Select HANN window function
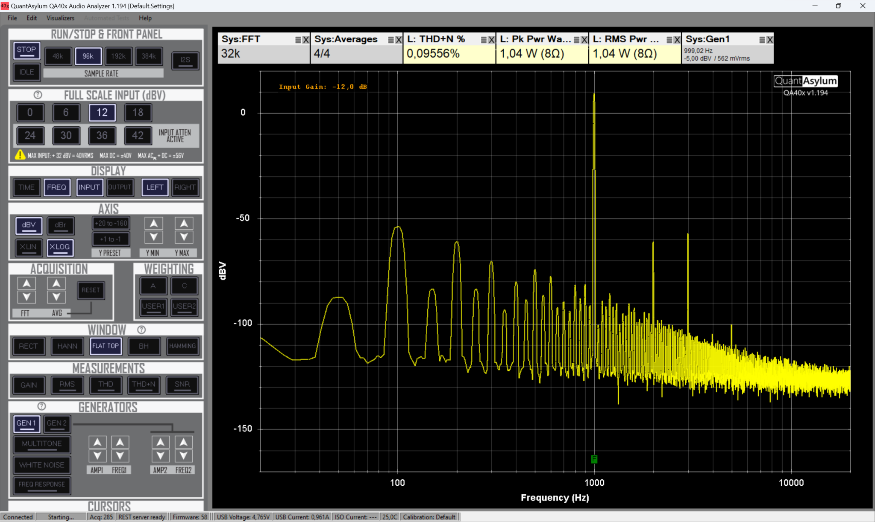Viewport: 875px width, 522px height. click(67, 346)
